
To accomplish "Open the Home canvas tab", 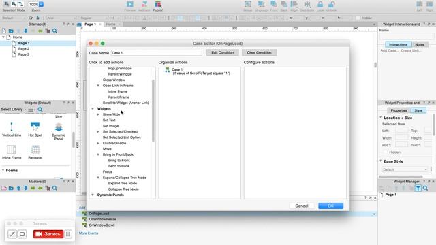I will pos(110,24).
